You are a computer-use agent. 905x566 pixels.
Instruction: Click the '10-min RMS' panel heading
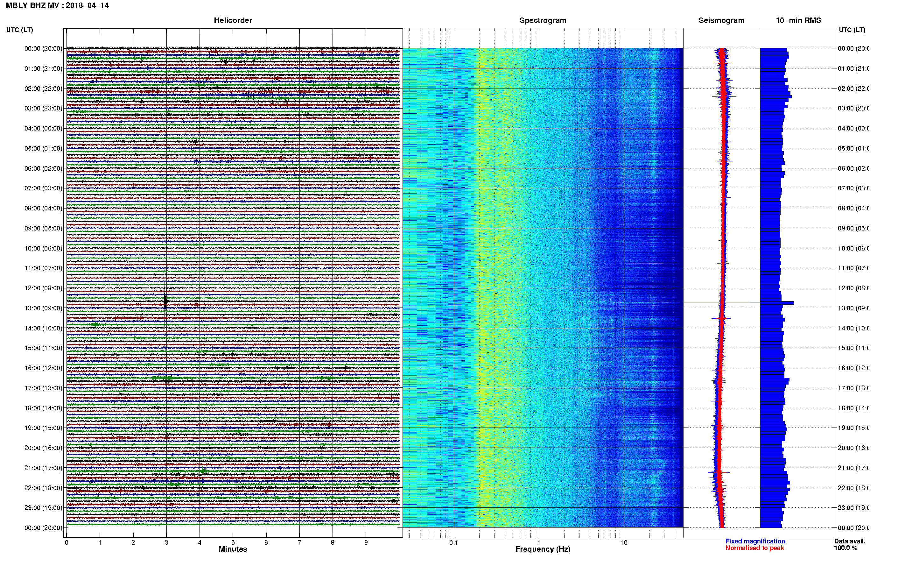coord(798,20)
